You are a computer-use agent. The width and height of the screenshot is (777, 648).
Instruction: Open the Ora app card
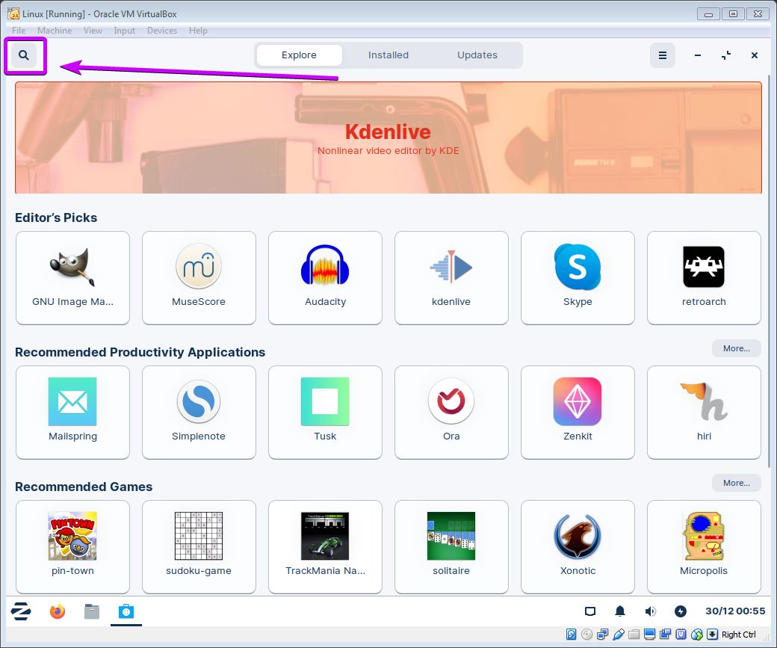[x=451, y=413]
